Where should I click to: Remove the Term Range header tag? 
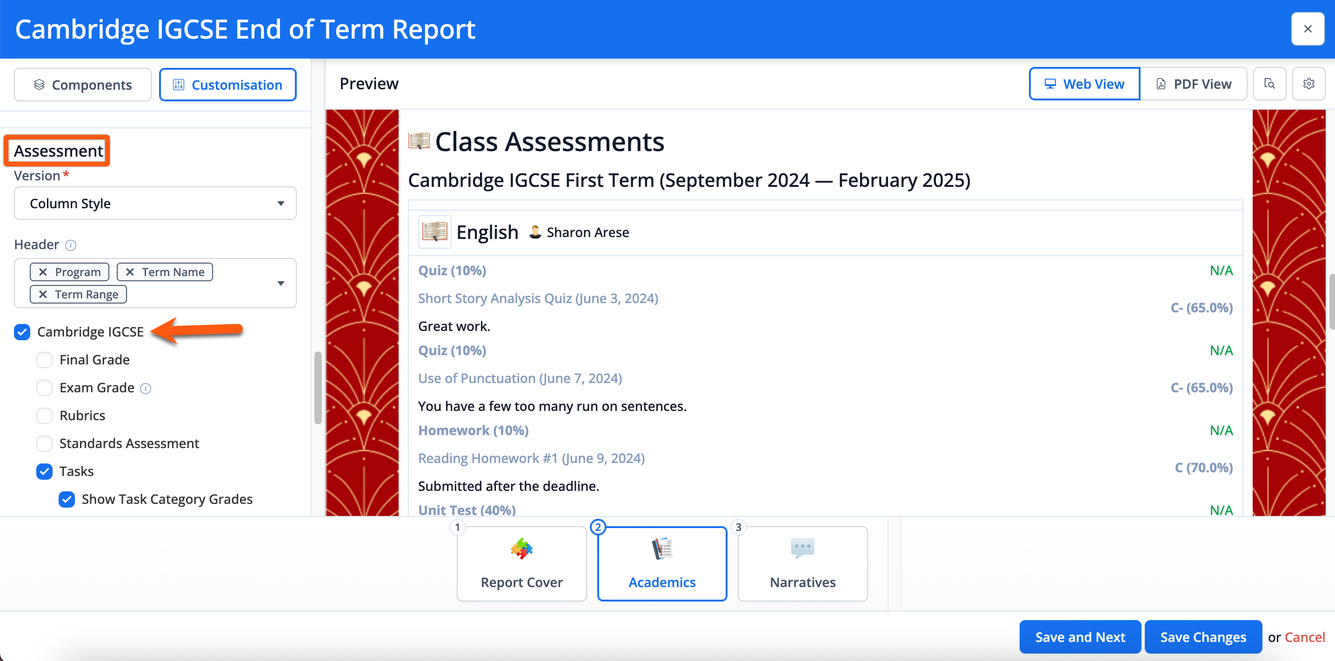(43, 294)
